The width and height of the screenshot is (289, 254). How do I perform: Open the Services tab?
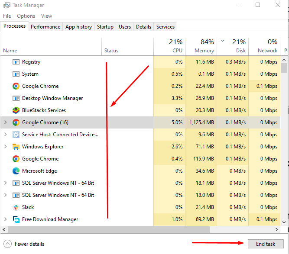click(x=166, y=27)
